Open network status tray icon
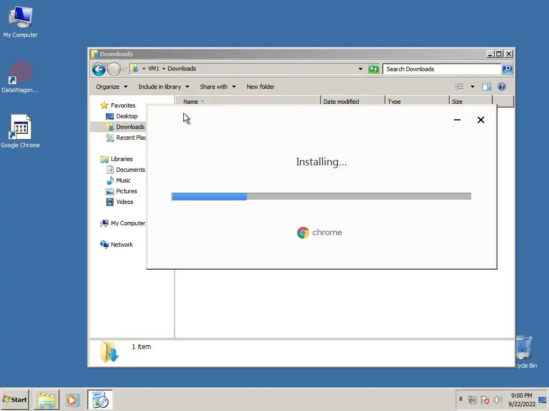This screenshot has width=549, height=411. coord(472,399)
